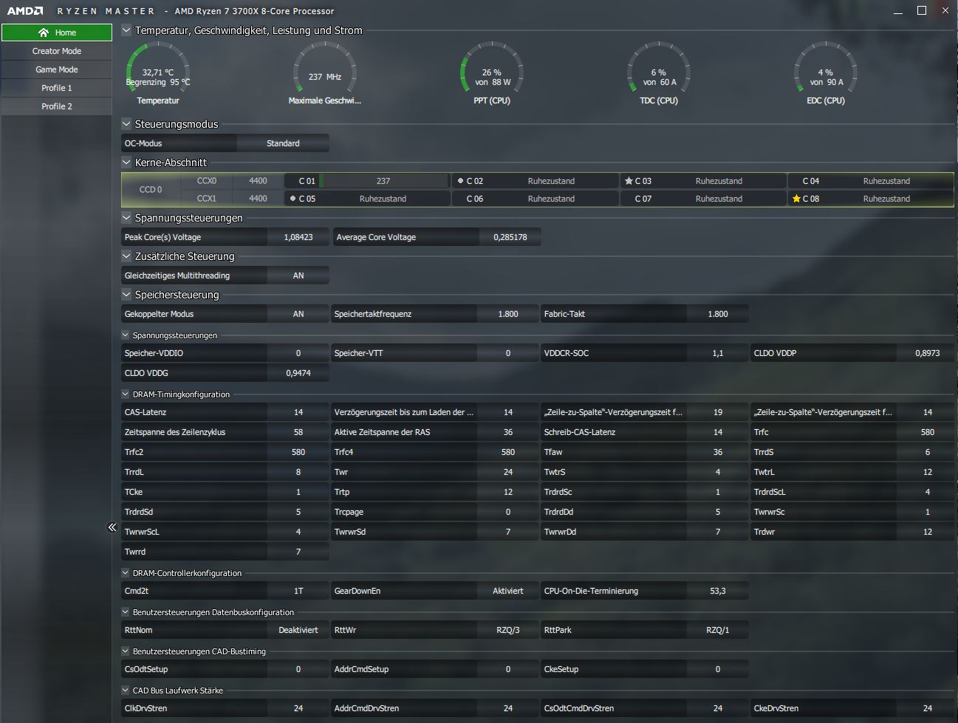Click the Aktive Zeitspanne der RAS value
The width and height of the screenshot is (958, 723).
tap(508, 432)
